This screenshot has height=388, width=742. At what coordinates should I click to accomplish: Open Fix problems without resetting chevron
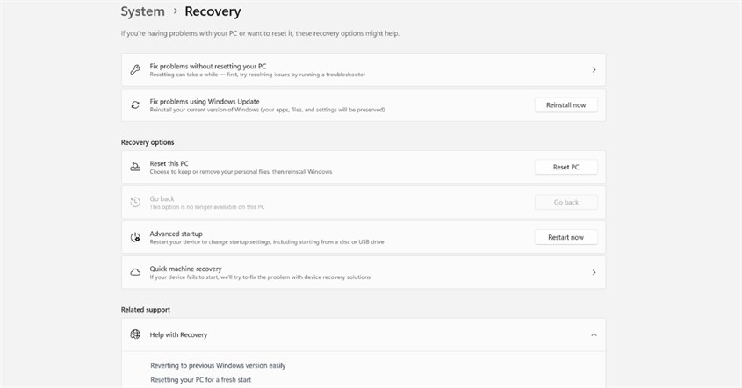594,70
